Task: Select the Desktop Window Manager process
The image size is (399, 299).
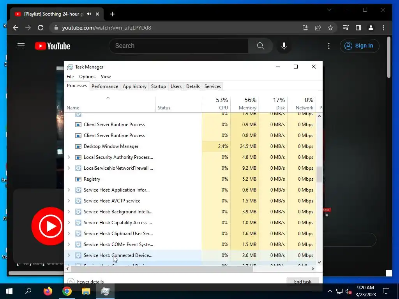Action: pos(190,146)
